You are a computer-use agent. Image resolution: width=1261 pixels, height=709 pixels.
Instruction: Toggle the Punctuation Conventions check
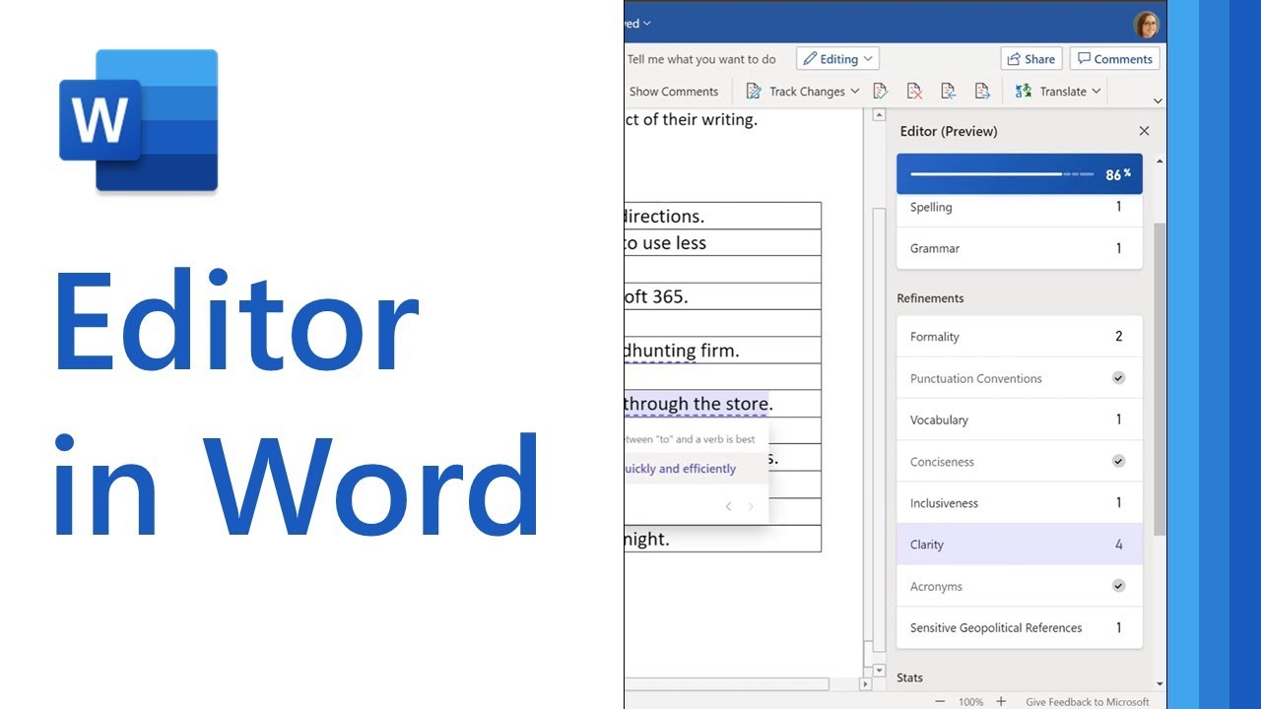[1118, 377]
